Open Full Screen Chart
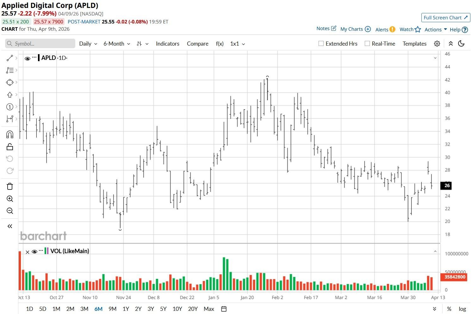Image resolution: width=472 pixels, height=314 pixels. [x=446, y=18]
